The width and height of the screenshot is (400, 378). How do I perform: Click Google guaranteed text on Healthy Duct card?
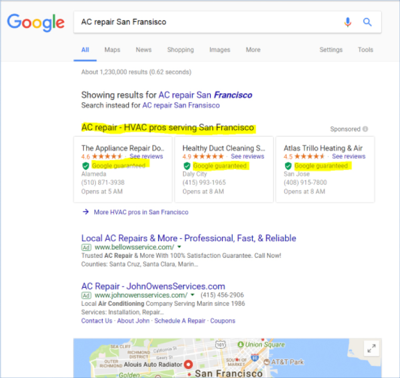220,166
